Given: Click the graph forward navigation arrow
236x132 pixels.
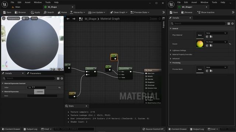Looking at the screenshot, I should tap(74, 19).
